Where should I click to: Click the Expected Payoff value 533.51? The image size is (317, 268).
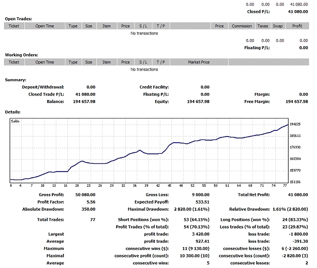click(x=202, y=202)
